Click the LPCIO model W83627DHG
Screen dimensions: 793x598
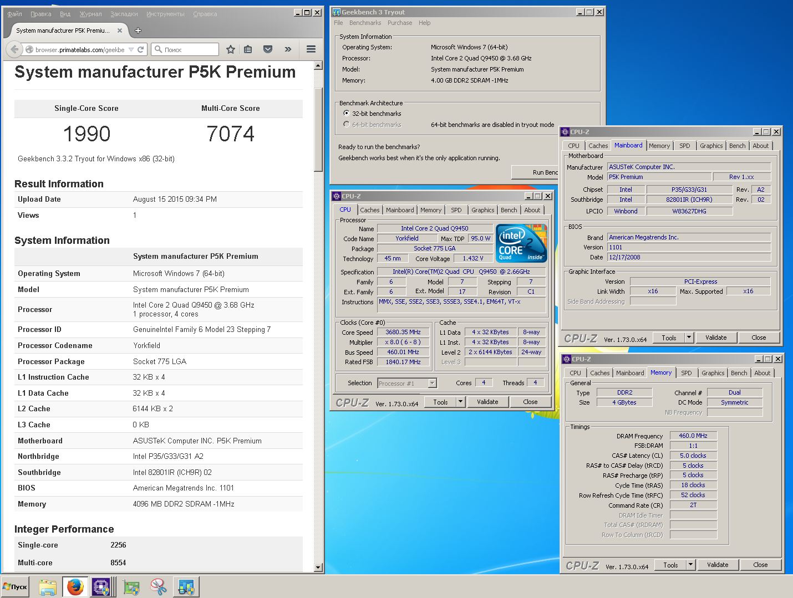tap(689, 211)
